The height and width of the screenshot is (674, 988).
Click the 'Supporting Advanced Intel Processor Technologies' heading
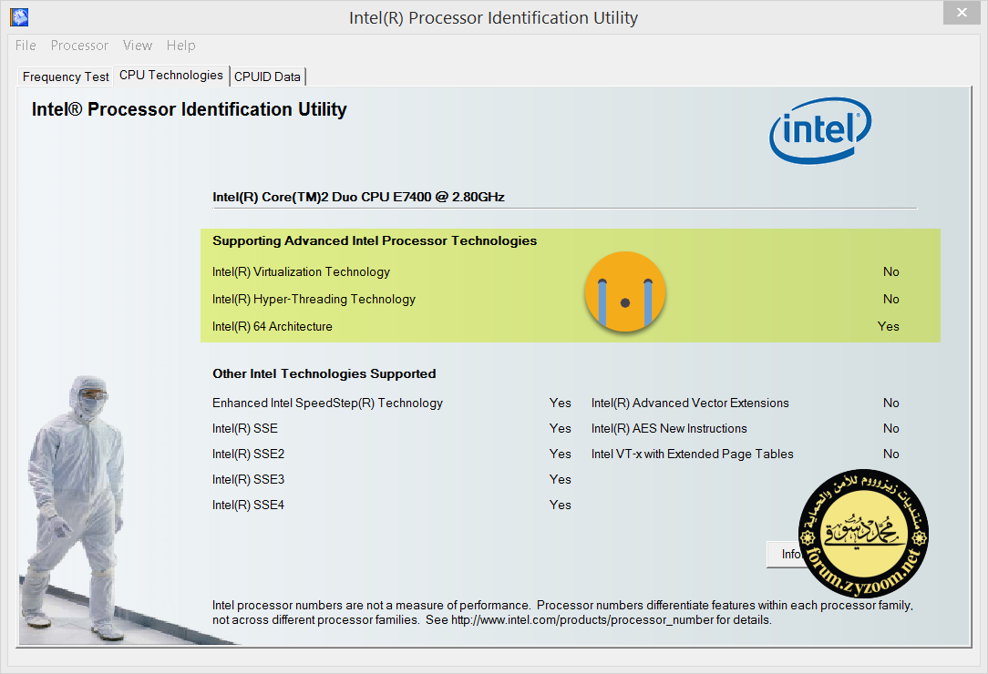(375, 240)
